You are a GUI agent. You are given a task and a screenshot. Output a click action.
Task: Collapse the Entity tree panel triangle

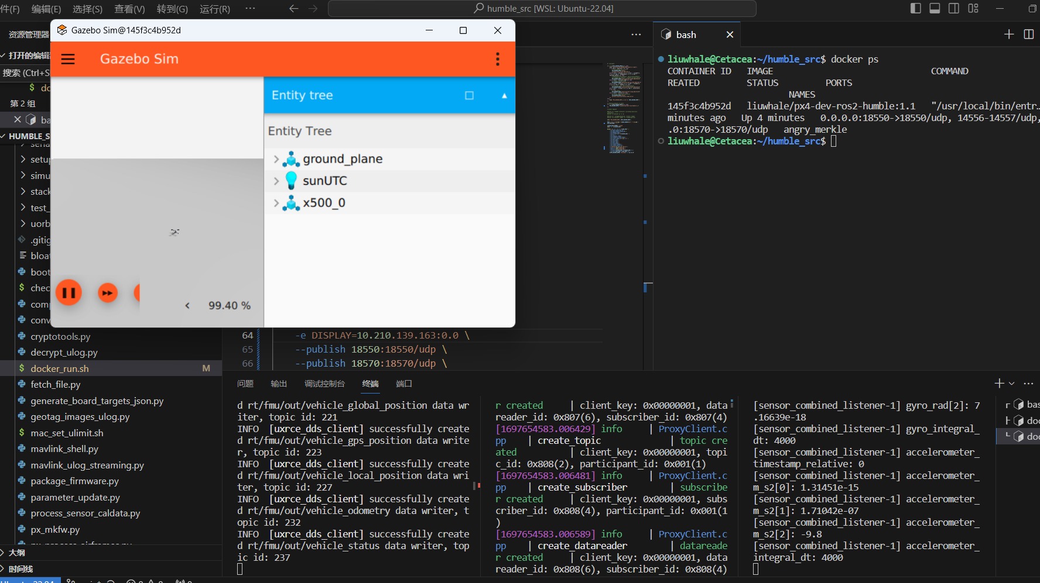(504, 95)
